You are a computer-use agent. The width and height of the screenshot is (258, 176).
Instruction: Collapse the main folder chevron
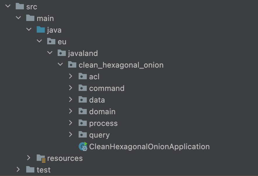pyautogui.click(x=18, y=17)
